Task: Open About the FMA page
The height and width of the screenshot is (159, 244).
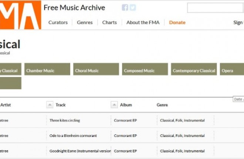Action: [143, 23]
